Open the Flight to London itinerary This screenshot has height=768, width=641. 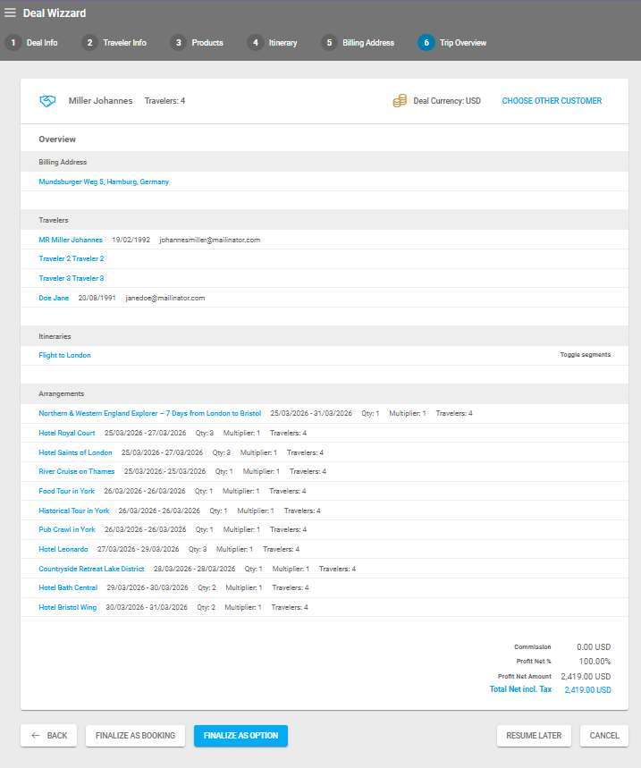[x=64, y=355]
